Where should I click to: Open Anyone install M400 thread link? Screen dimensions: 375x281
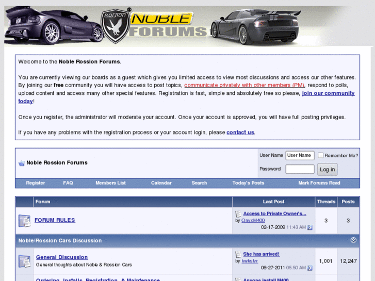(x=266, y=279)
